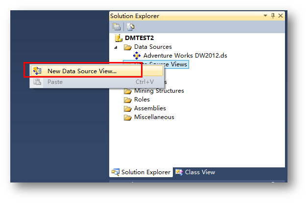This screenshot has width=308, height=203.
Task: Click the Mining Structures folder icon
Action: coord(128,91)
